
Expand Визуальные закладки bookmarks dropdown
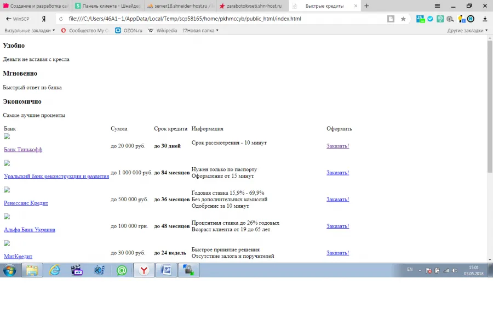30,31
